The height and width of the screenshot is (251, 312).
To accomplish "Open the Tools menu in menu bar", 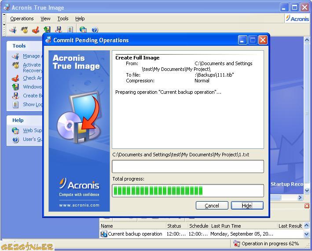I will (x=63, y=18).
